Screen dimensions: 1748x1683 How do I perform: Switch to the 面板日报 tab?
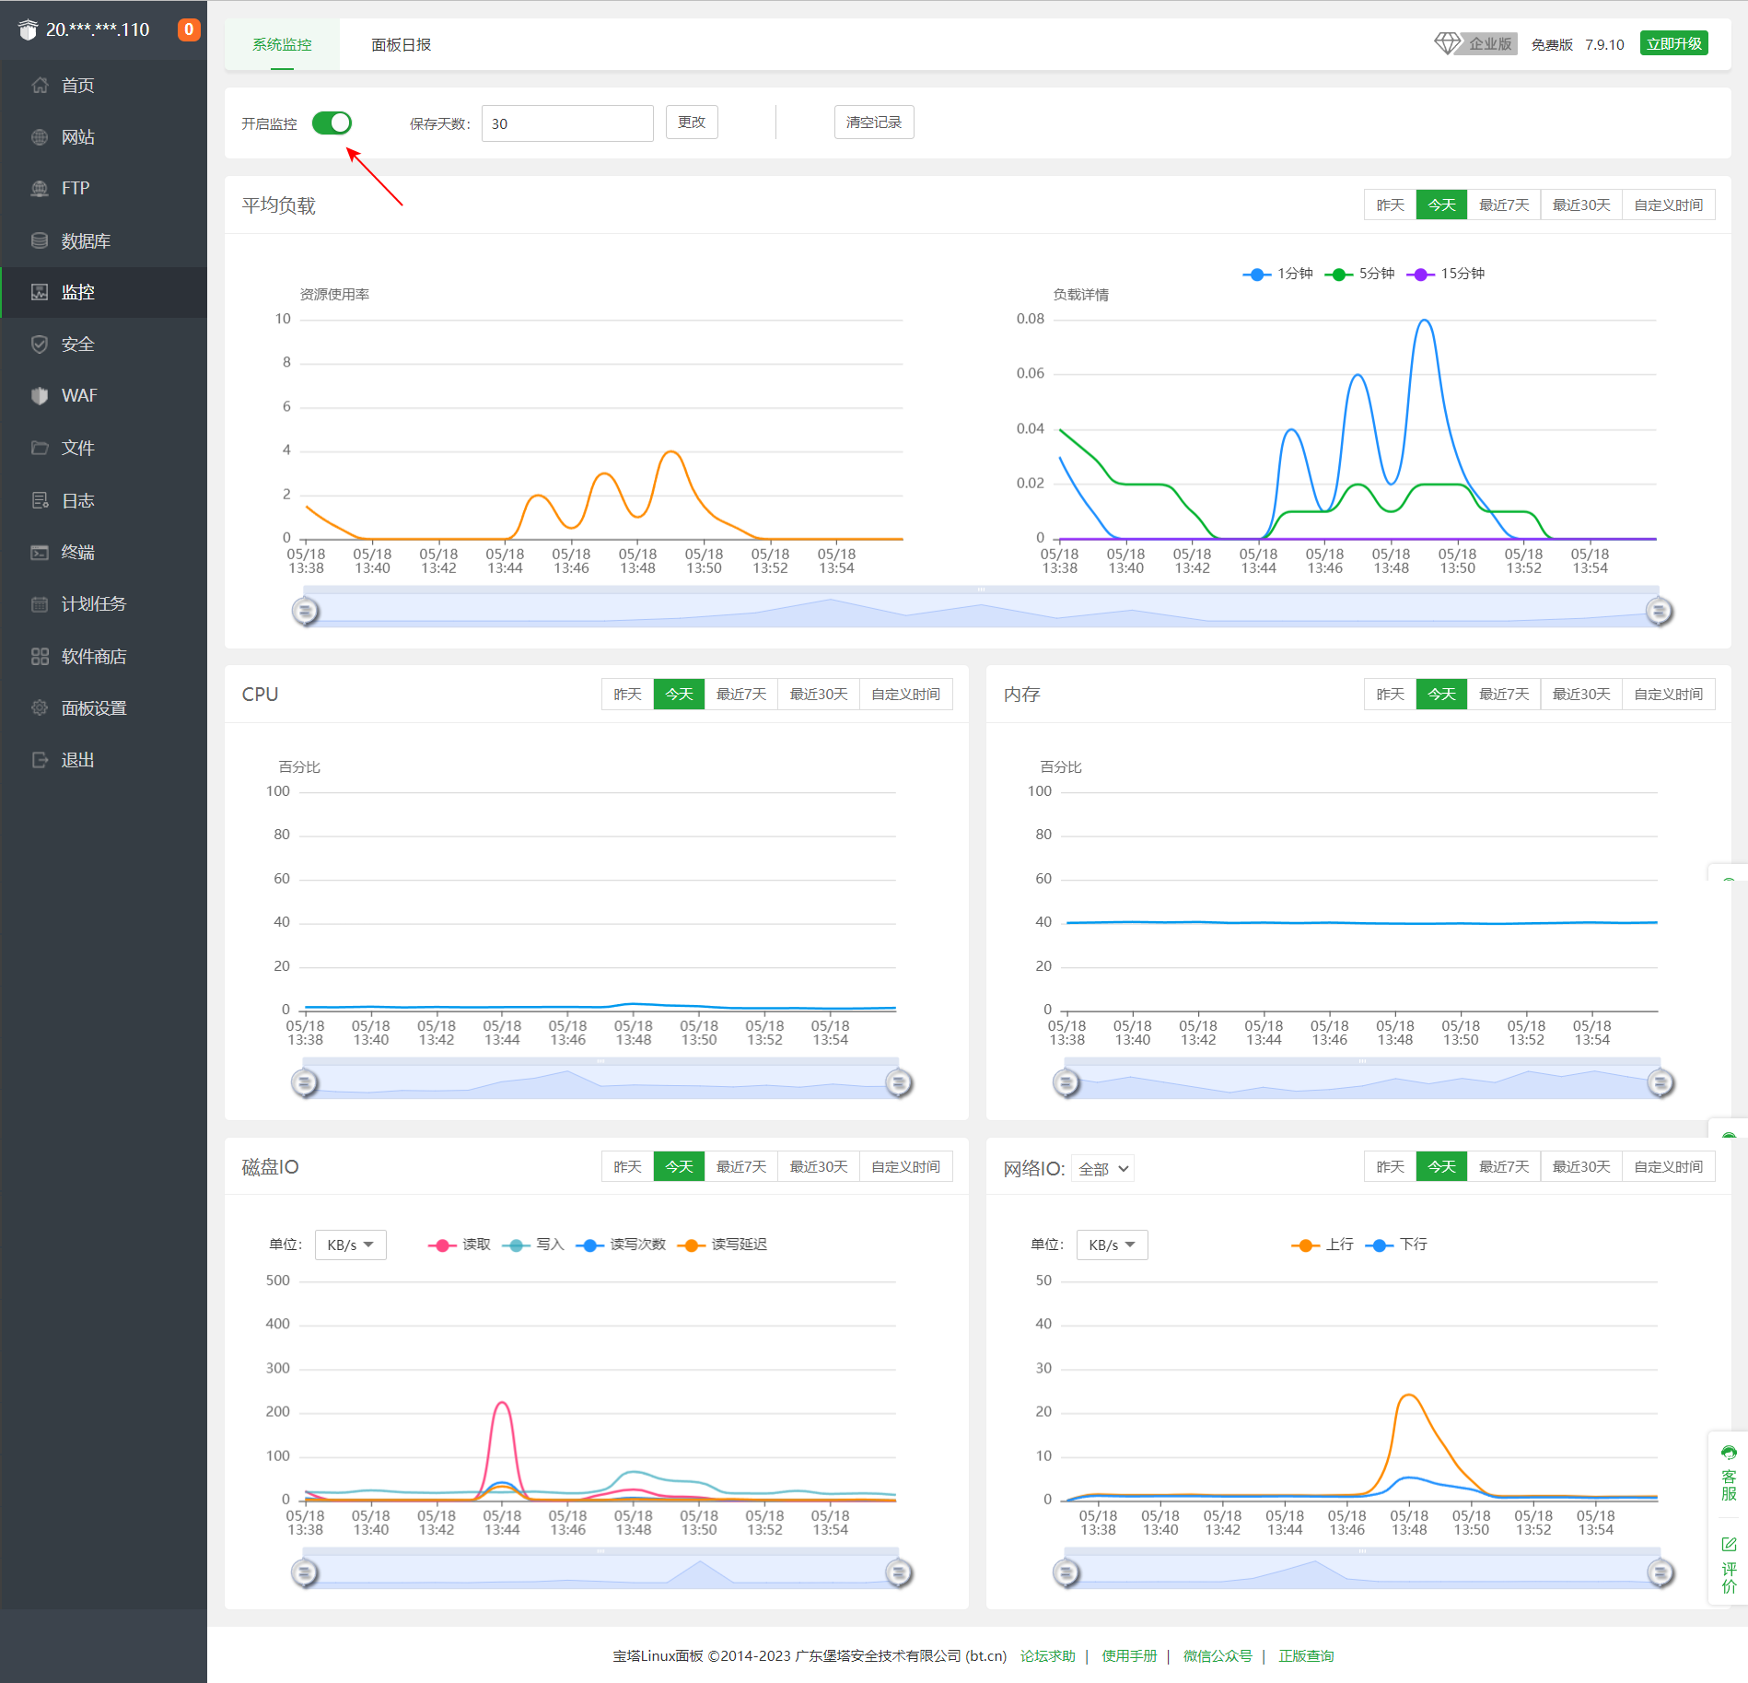[401, 44]
